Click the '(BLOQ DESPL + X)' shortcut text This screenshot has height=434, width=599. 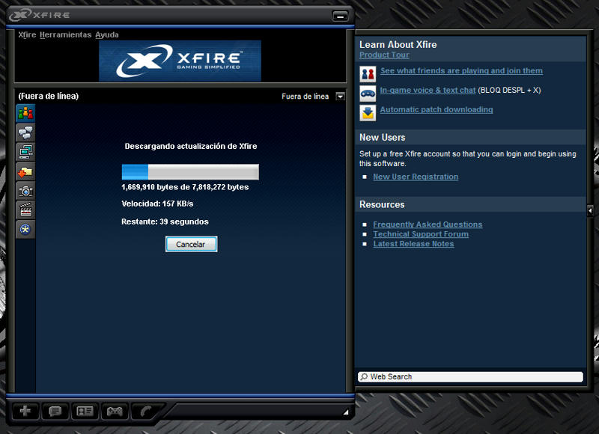click(x=510, y=90)
